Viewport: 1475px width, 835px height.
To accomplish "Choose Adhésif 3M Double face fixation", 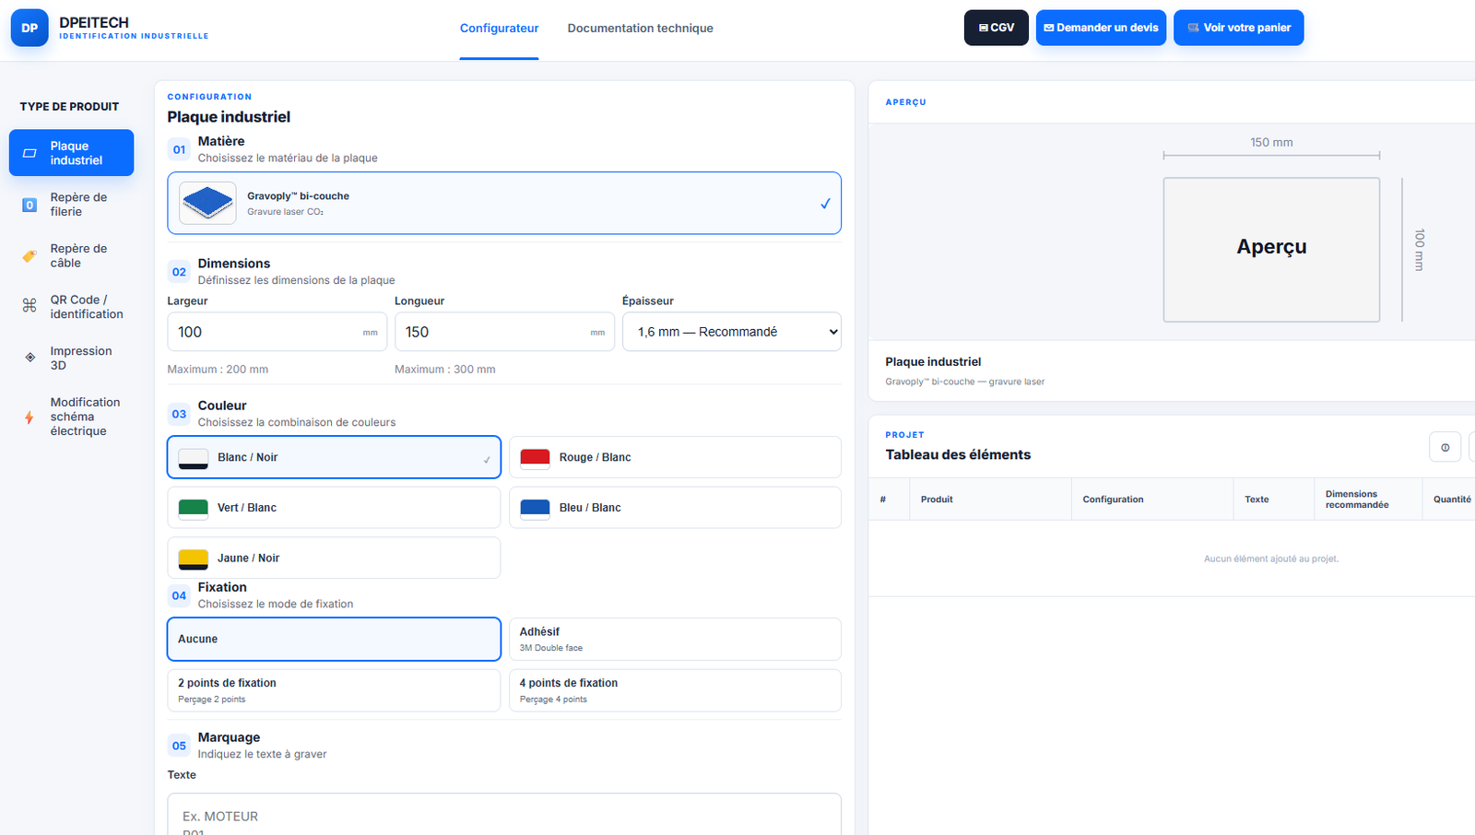I will (x=675, y=639).
